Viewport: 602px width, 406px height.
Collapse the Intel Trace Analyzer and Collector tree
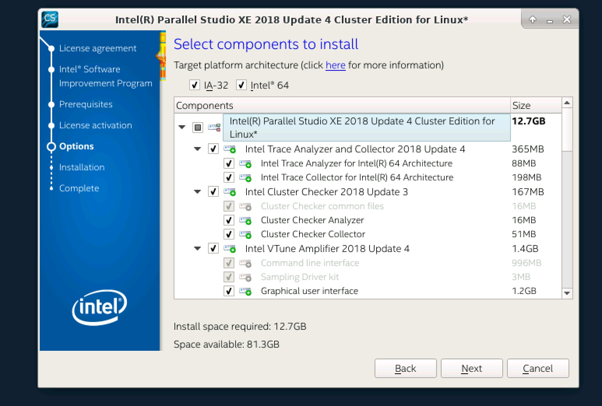point(197,149)
